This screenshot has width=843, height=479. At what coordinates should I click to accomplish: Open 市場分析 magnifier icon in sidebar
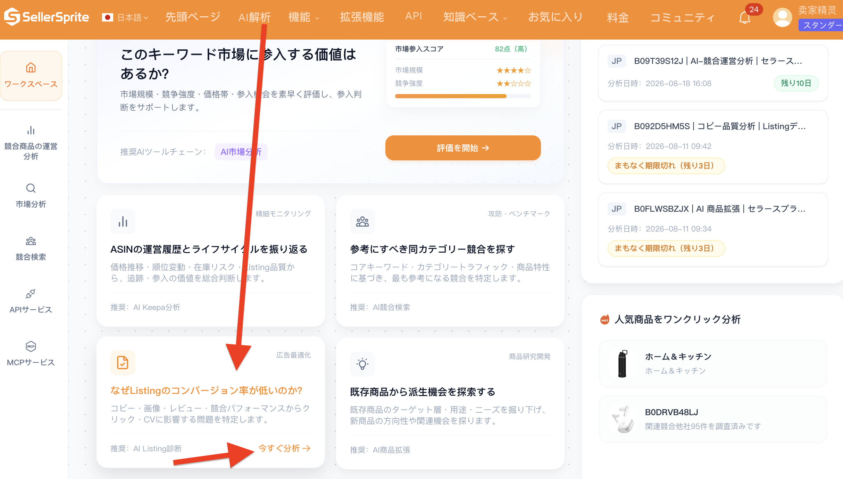click(x=31, y=188)
